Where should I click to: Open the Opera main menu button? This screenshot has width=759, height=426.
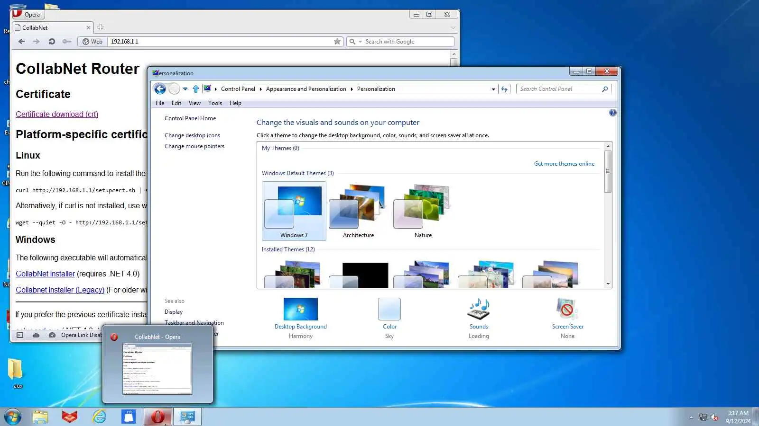pyautogui.click(x=28, y=14)
